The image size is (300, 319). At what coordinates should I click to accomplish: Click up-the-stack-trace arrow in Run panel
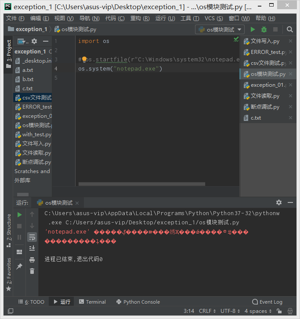click(32, 214)
